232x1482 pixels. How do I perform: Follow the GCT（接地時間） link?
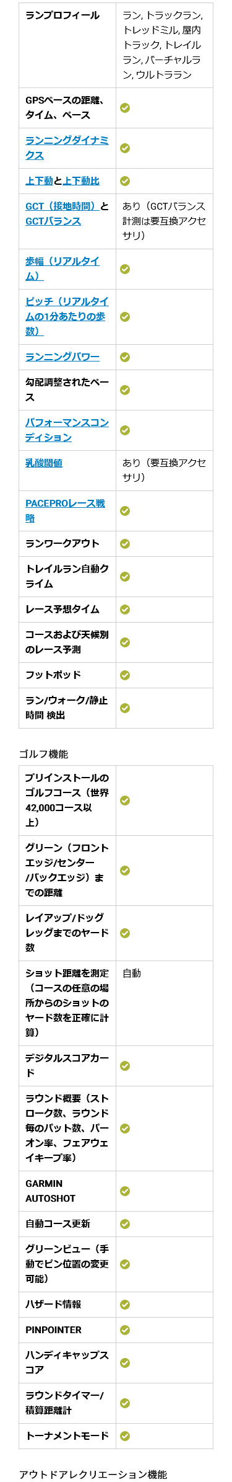click(62, 206)
